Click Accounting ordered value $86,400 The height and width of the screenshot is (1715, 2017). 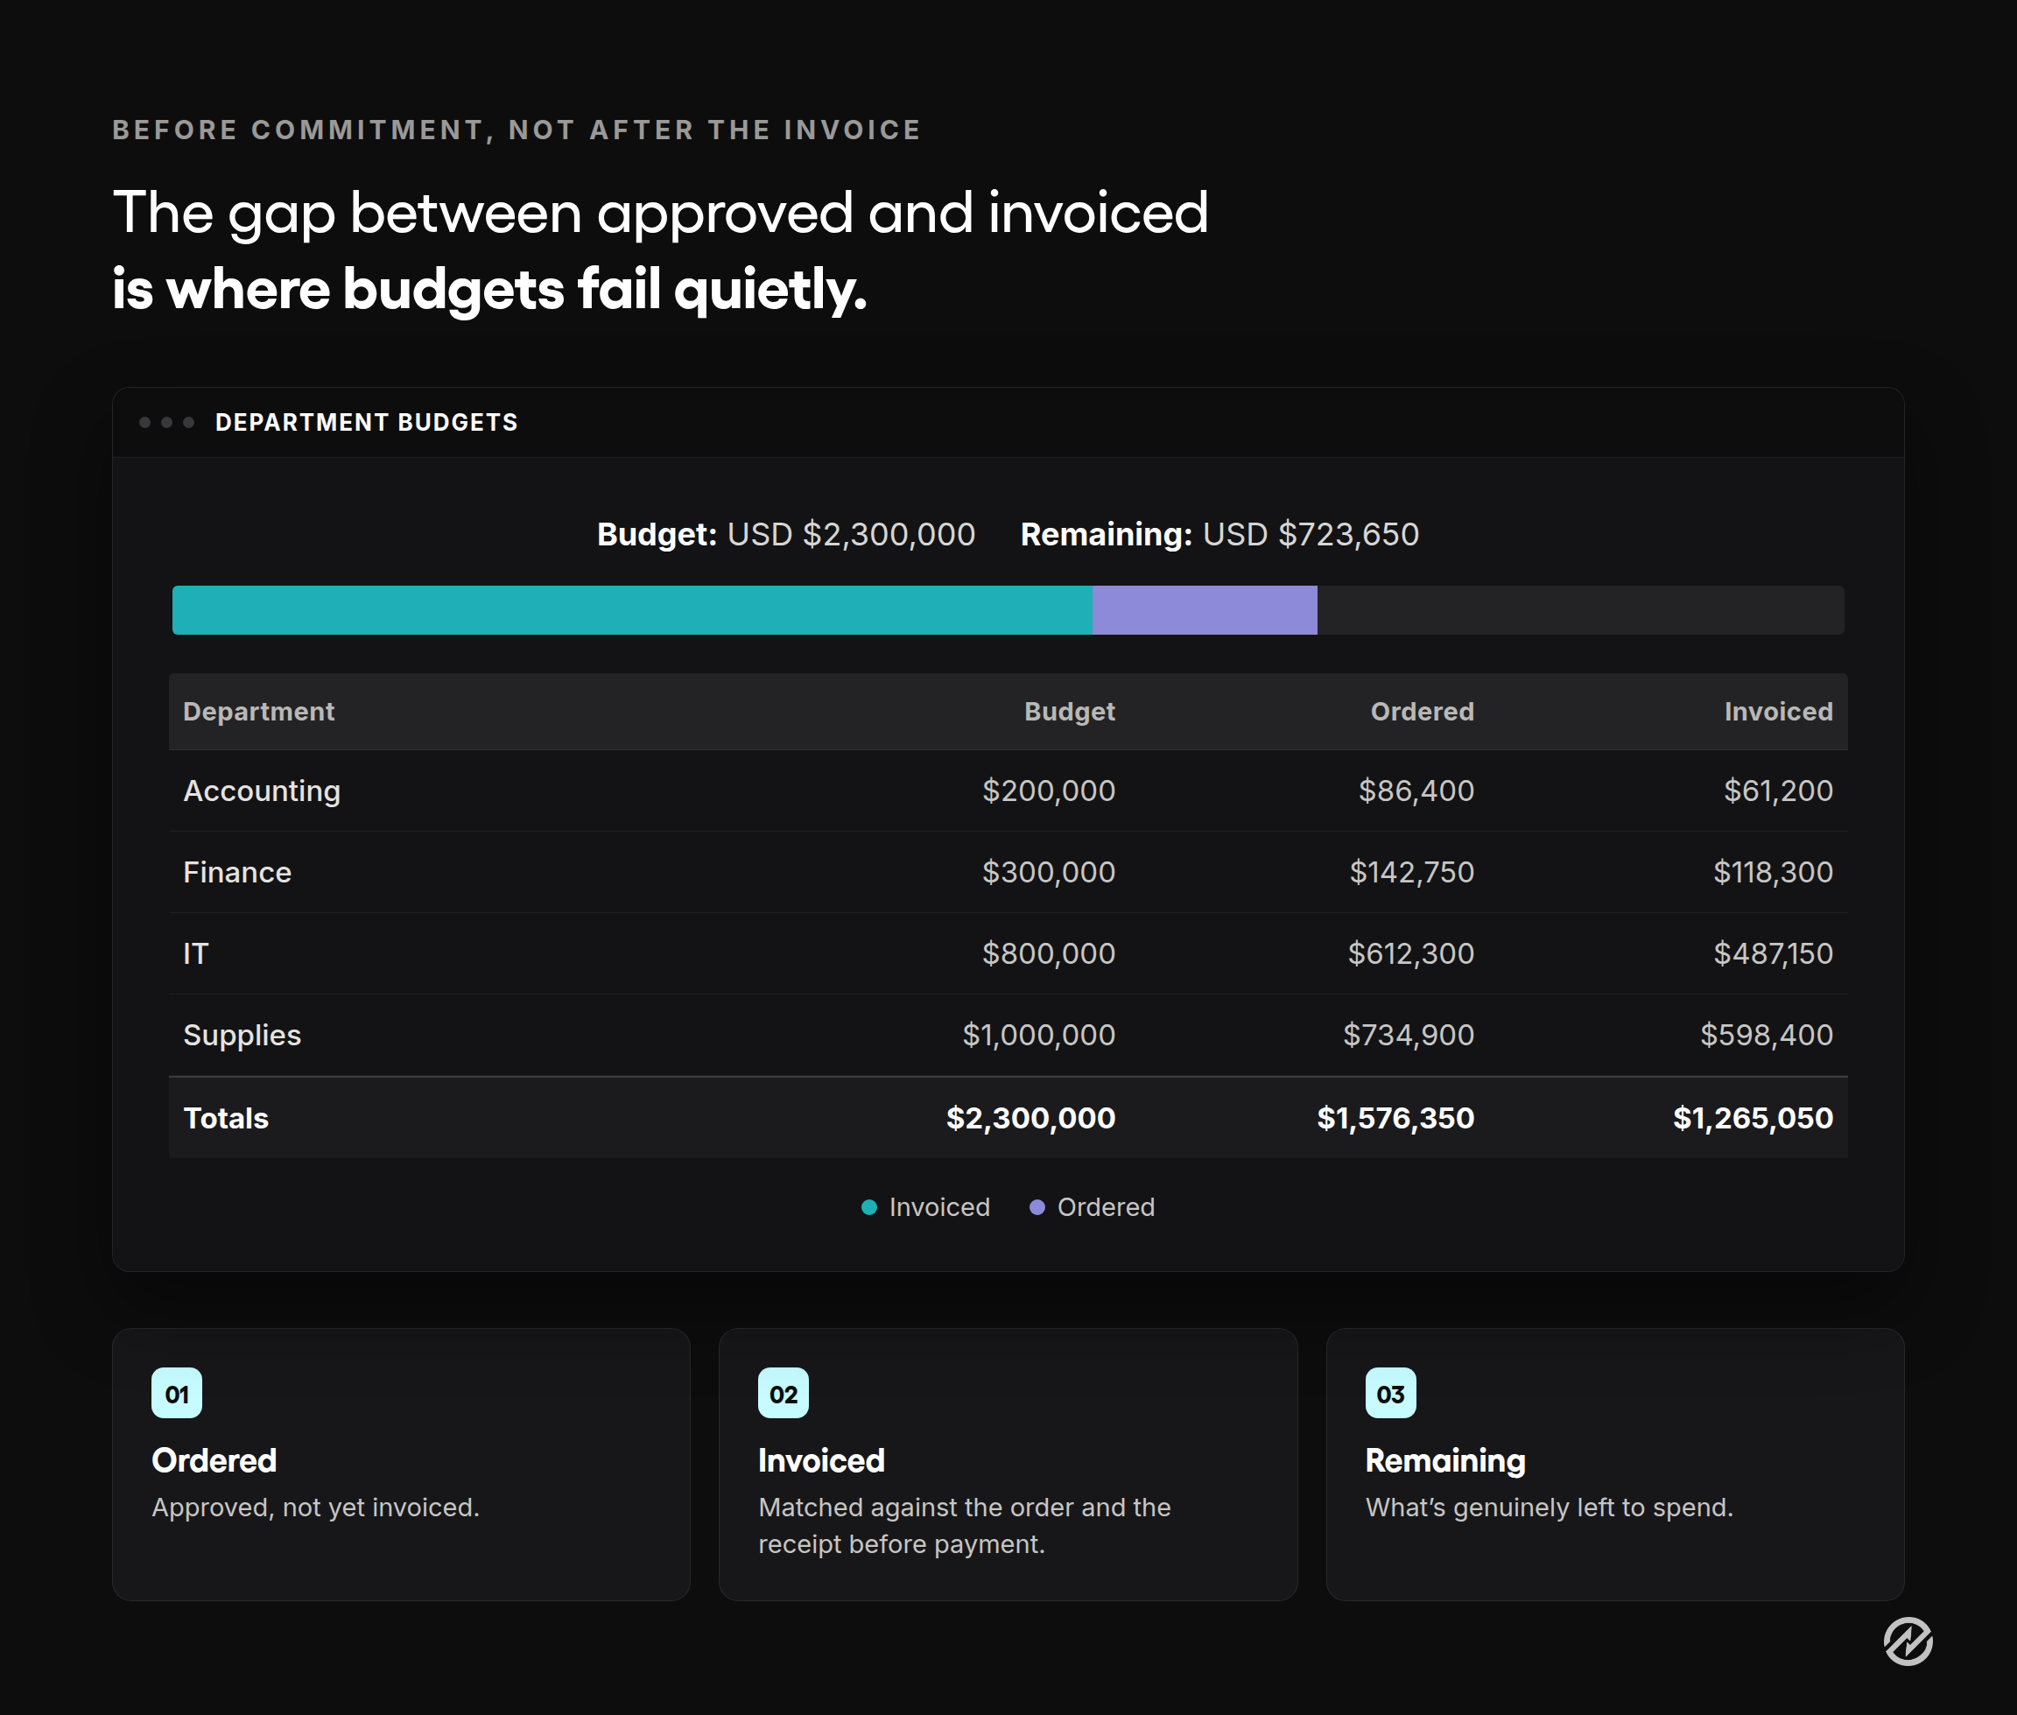(x=1416, y=791)
